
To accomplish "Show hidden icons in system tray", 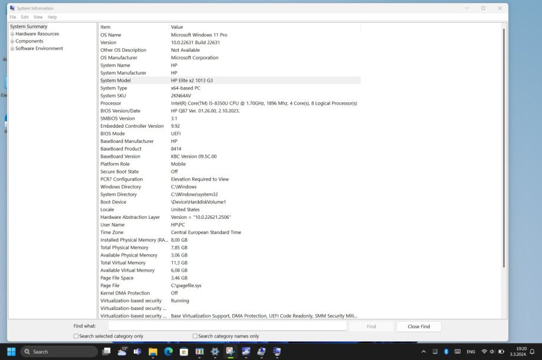I will [423, 352].
